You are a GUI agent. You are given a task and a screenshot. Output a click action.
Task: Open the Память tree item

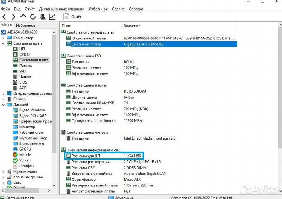point(25,66)
